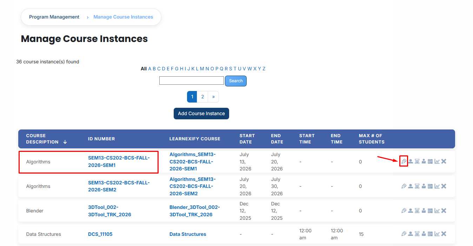Click the X delete icon for SEM2 row
Screen dimensions: 473x246
[444, 186]
